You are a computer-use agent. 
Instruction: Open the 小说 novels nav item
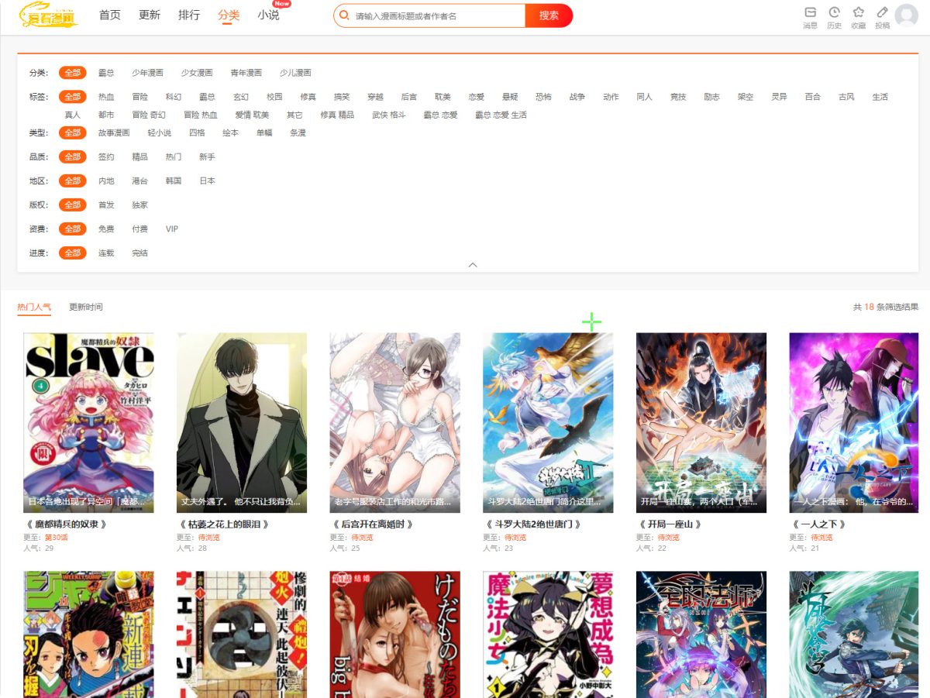coord(268,15)
